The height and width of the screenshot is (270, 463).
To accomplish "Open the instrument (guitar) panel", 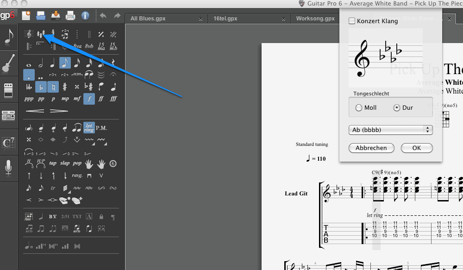I will point(8,63).
